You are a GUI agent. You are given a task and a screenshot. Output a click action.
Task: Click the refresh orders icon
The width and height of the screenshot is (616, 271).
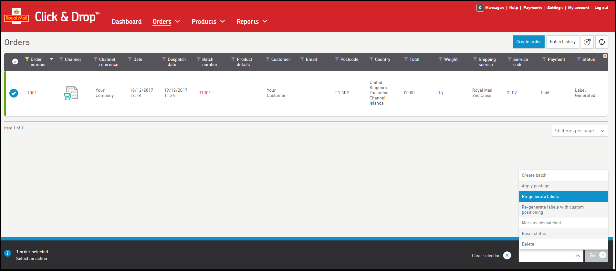pyautogui.click(x=601, y=42)
